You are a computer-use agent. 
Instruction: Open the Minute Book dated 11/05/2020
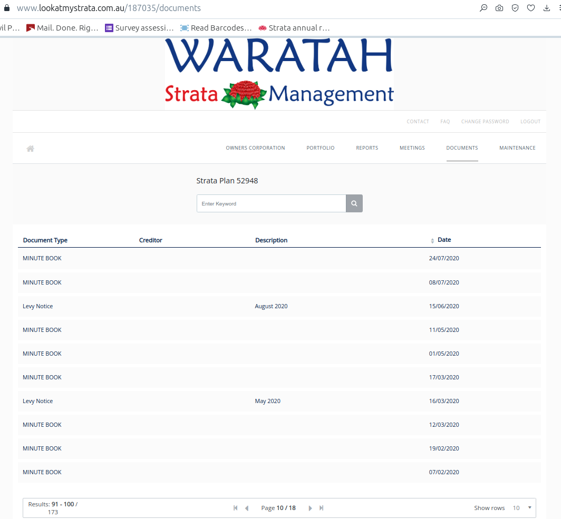(x=279, y=330)
